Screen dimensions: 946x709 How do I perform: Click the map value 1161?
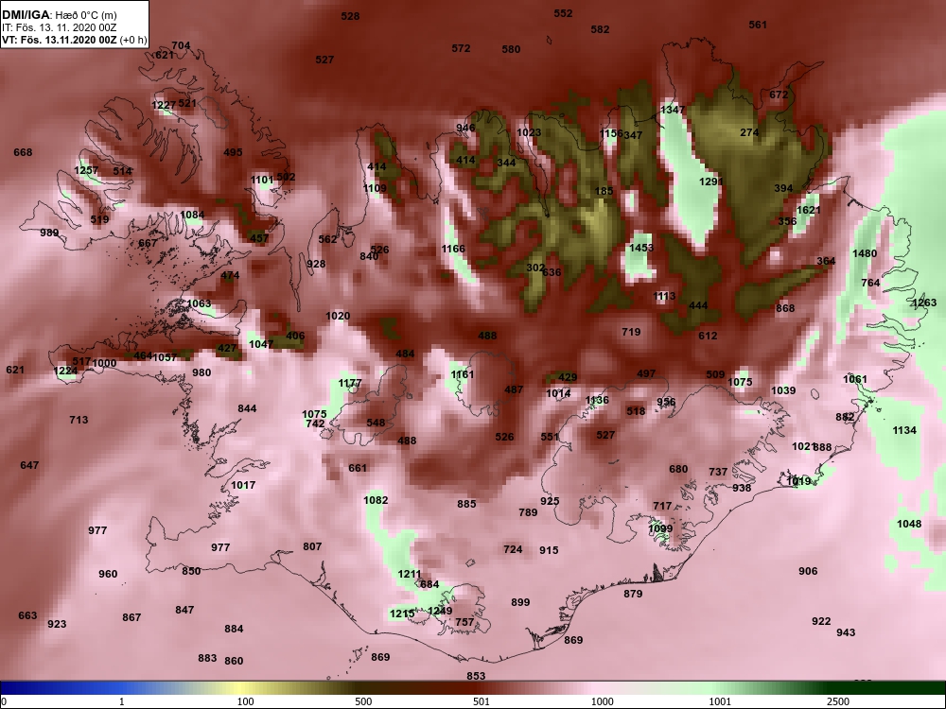(463, 375)
